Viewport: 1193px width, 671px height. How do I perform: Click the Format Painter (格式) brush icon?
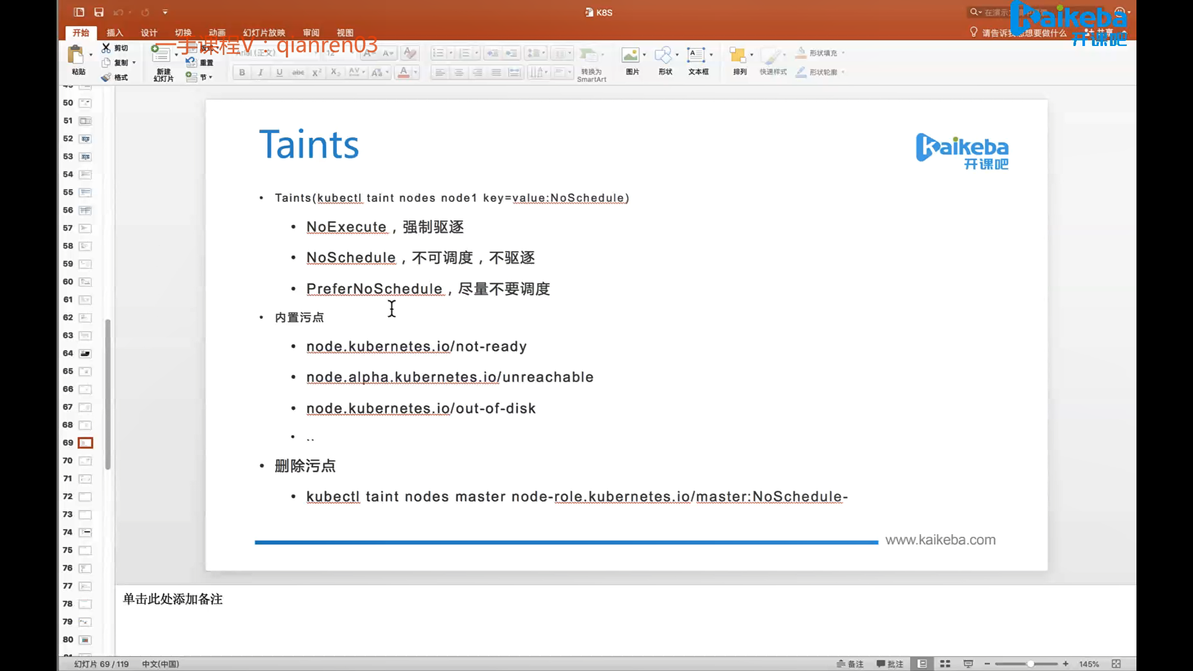pyautogui.click(x=106, y=77)
